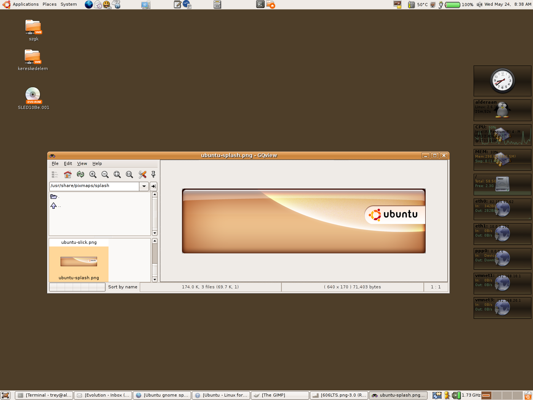Click the MEM memory monitor widget

(502, 160)
